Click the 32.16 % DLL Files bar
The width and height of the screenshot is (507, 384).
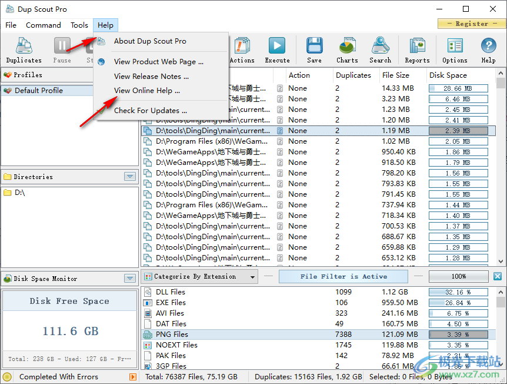pos(458,292)
